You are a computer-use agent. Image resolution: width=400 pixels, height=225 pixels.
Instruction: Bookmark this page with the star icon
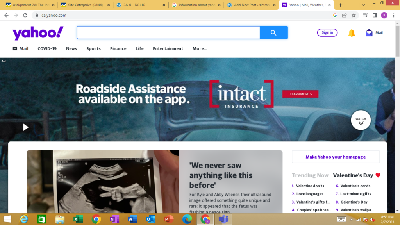pos(354,15)
